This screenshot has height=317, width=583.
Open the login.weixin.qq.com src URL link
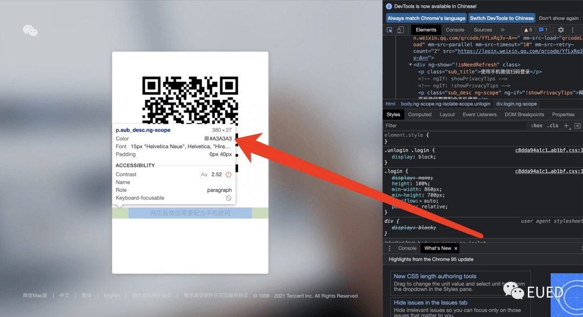coord(520,51)
